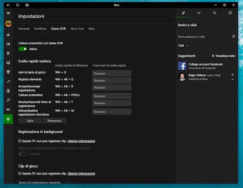This screenshot has width=243, height=188.
Task: Open the hamburger menu in the sidebar
Action: click(8, 13)
